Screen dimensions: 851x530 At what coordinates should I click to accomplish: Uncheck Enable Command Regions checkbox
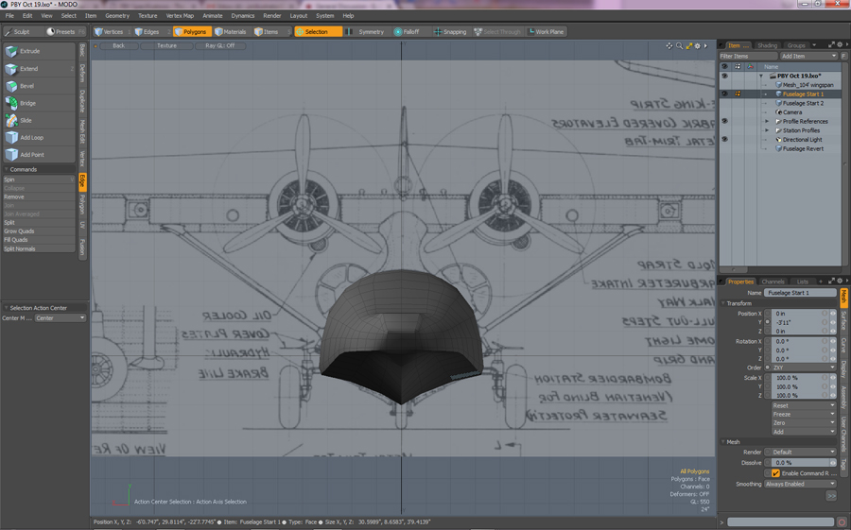(776, 473)
